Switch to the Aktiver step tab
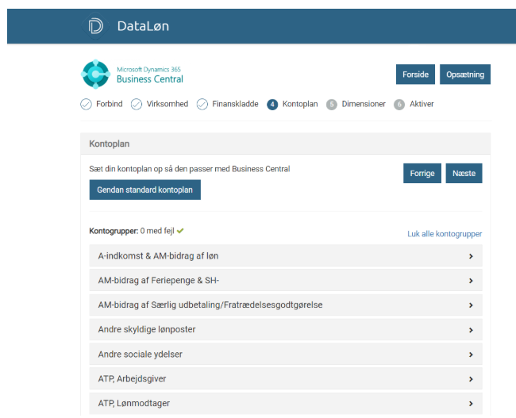The height and width of the screenshot is (418, 516). tap(422, 104)
